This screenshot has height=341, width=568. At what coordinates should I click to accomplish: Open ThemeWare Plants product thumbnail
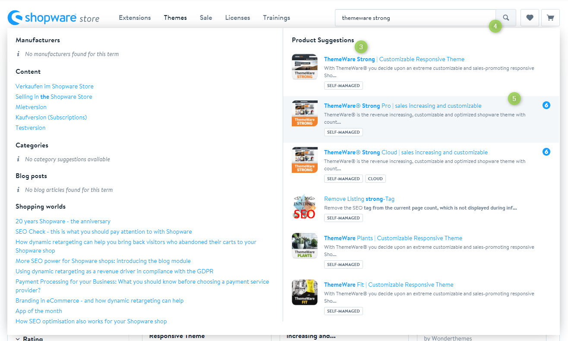(x=305, y=246)
